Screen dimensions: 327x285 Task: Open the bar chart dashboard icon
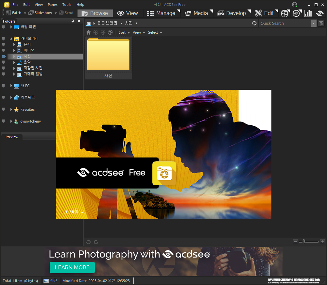pyautogui.click(x=308, y=13)
